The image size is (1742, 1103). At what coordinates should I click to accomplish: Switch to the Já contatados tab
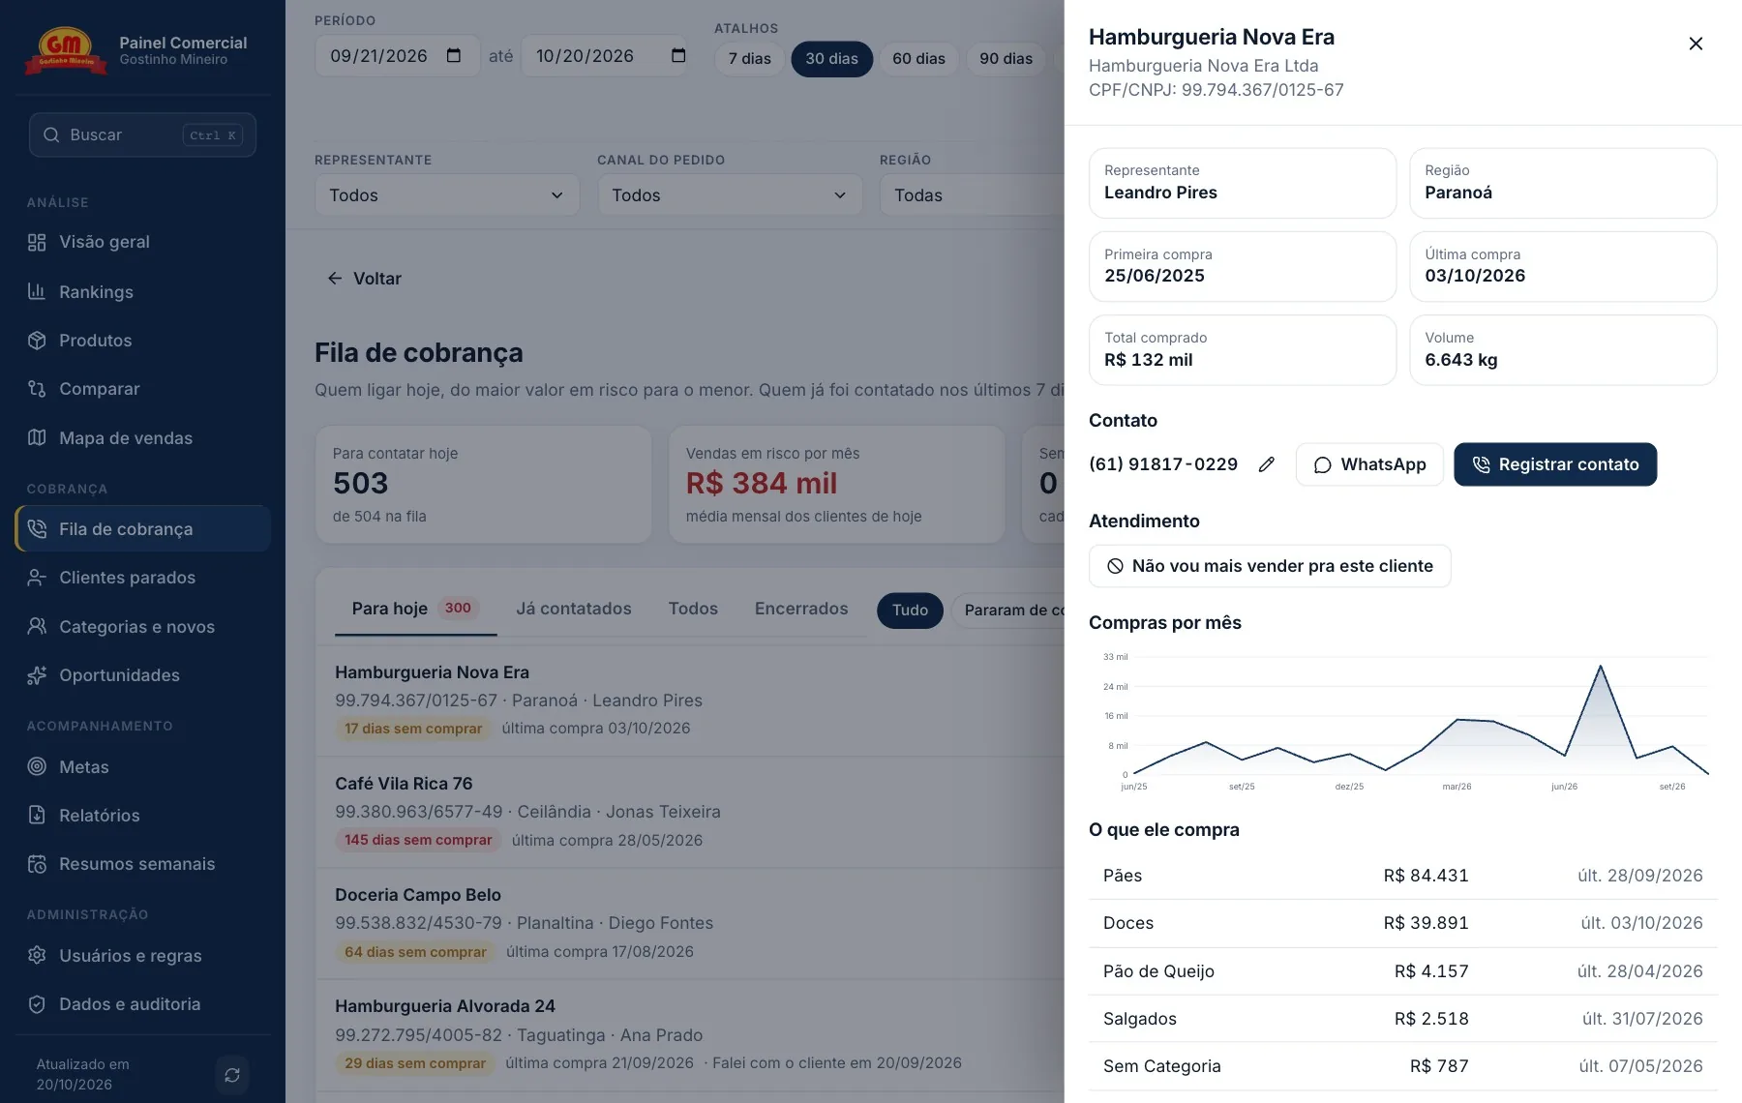(574, 609)
